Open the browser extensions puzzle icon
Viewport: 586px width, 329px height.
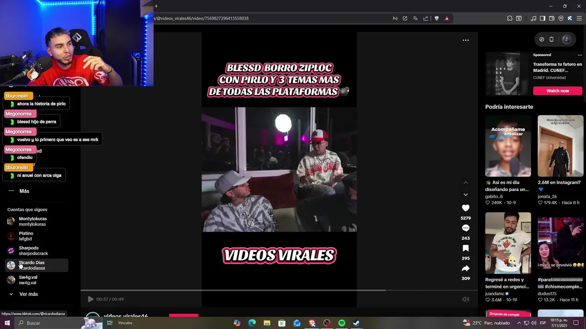coord(510,18)
